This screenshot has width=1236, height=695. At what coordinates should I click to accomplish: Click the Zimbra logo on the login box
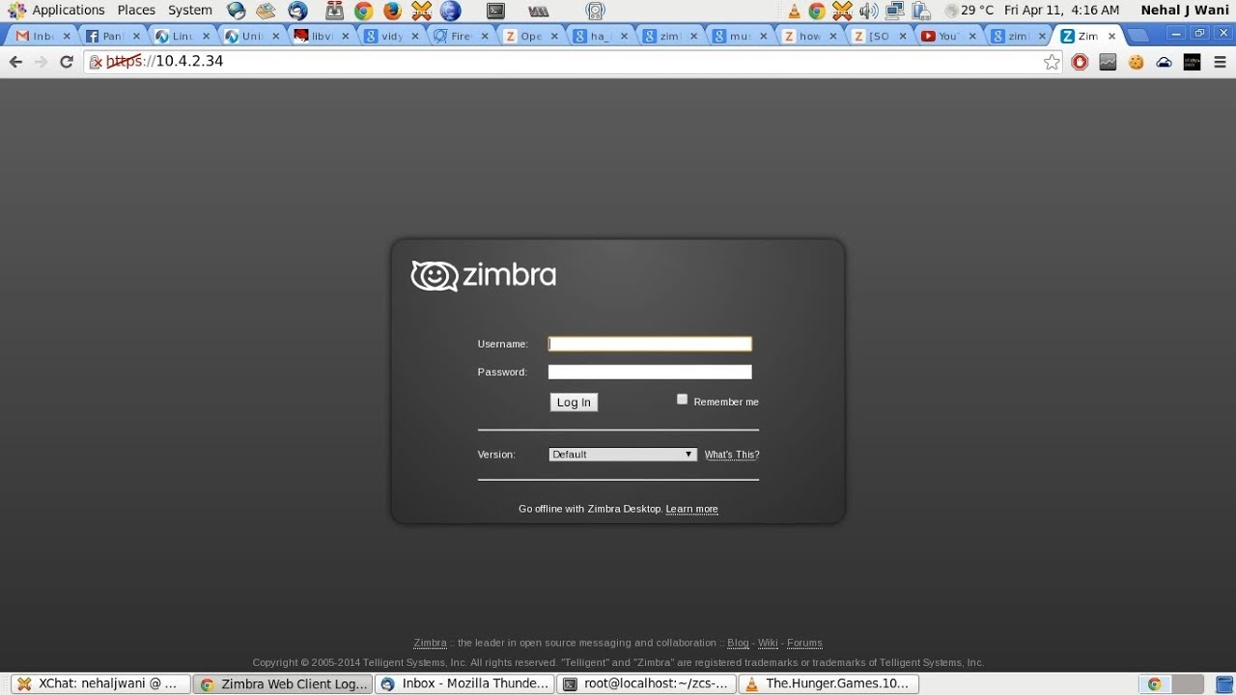pyautogui.click(x=484, y=276)
